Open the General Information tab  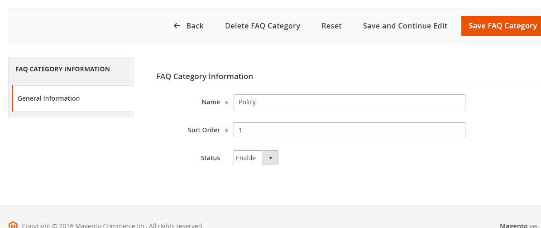coord(48,98)
